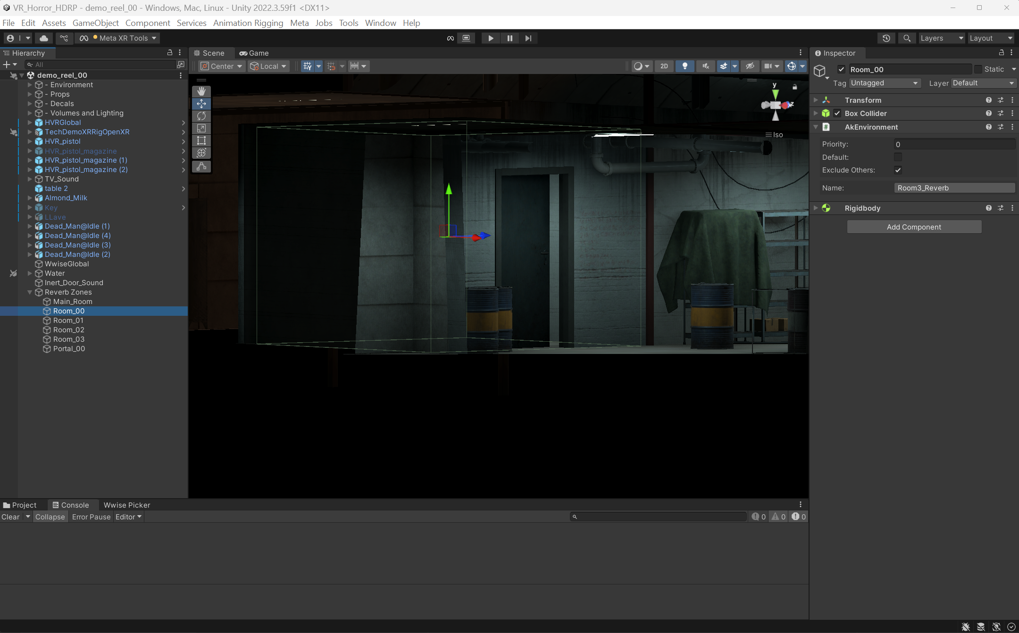This screenshot has height=633, width=1019.
Task: Click the AkEnvironment Name input field
Action: tap(954, 188)
